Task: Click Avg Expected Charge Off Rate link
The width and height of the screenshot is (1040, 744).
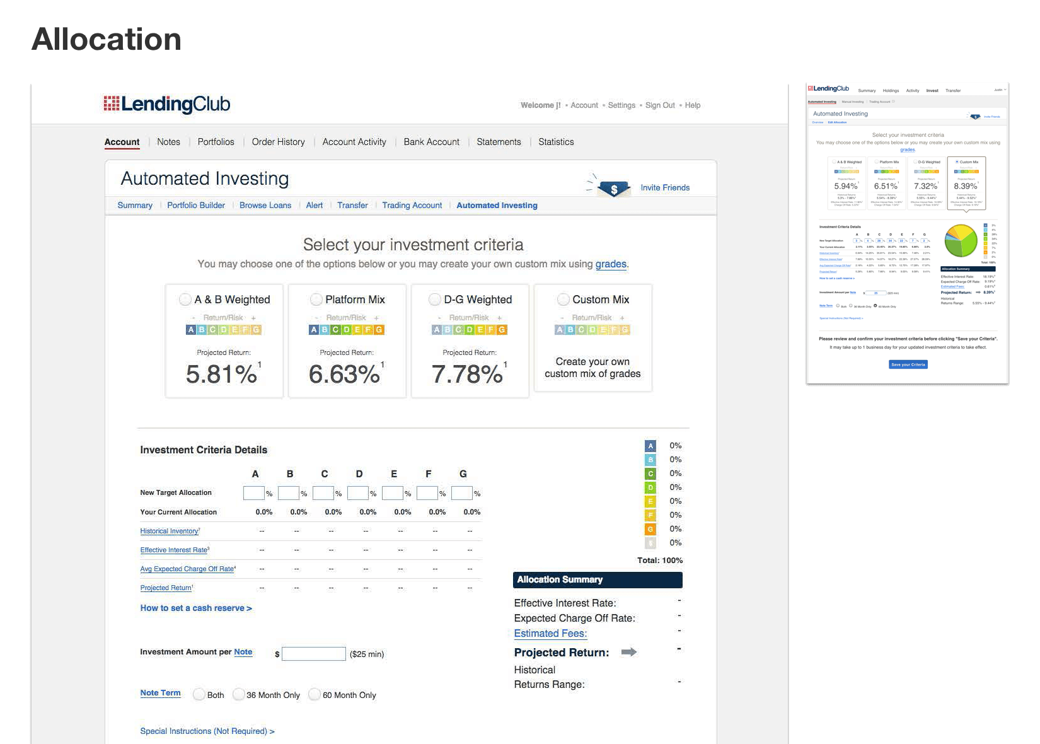Action: coord(188,569)
